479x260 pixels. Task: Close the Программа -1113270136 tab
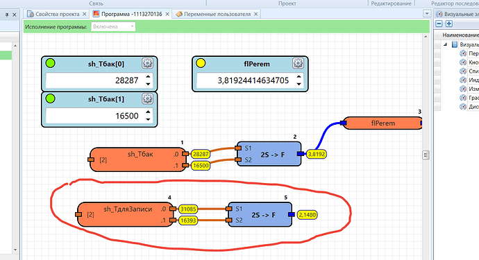pyautogui.click(x=167, y=14)
